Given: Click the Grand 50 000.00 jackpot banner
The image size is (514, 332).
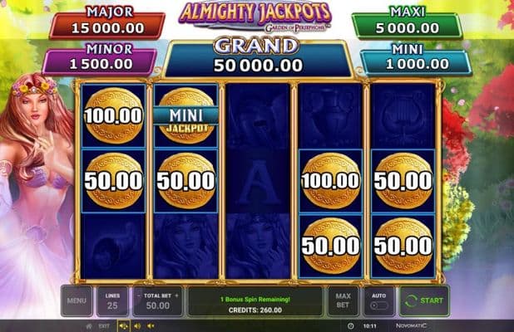Looking at the screenshot, I should tap(258, 58).
